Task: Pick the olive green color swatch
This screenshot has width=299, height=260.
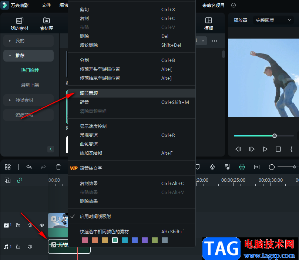Action: (155, 240)
